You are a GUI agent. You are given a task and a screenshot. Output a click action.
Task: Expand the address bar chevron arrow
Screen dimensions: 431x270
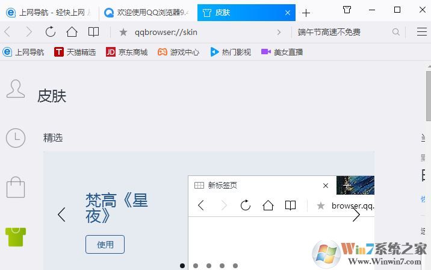point(279,32)
